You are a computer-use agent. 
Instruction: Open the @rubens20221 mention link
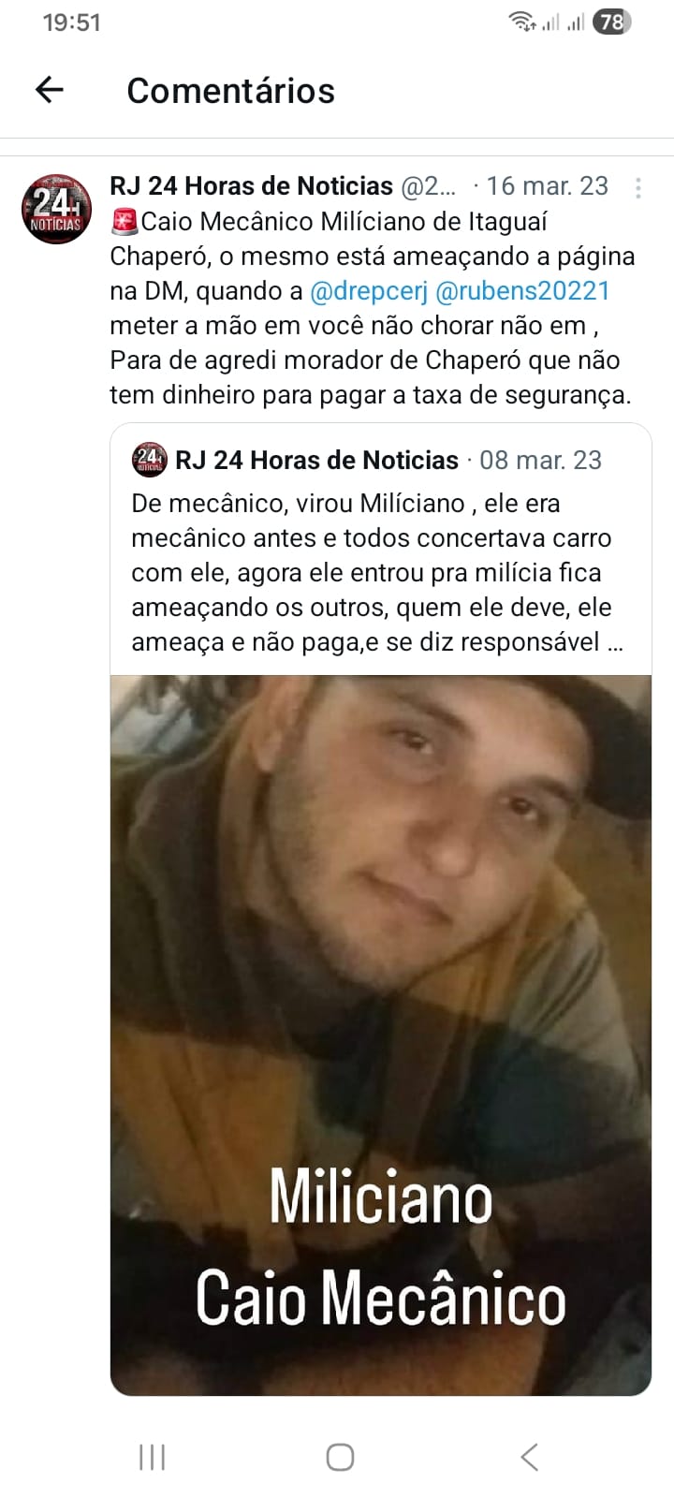pyautogui.click(x=522, y=291)
